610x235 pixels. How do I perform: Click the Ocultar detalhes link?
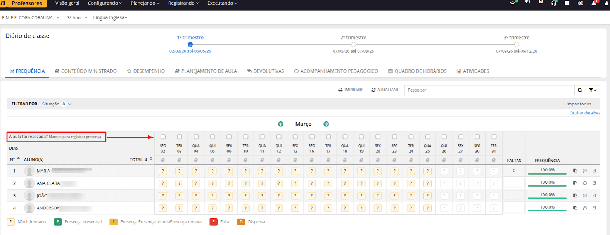pyautogui.click(x=584, y=113)
